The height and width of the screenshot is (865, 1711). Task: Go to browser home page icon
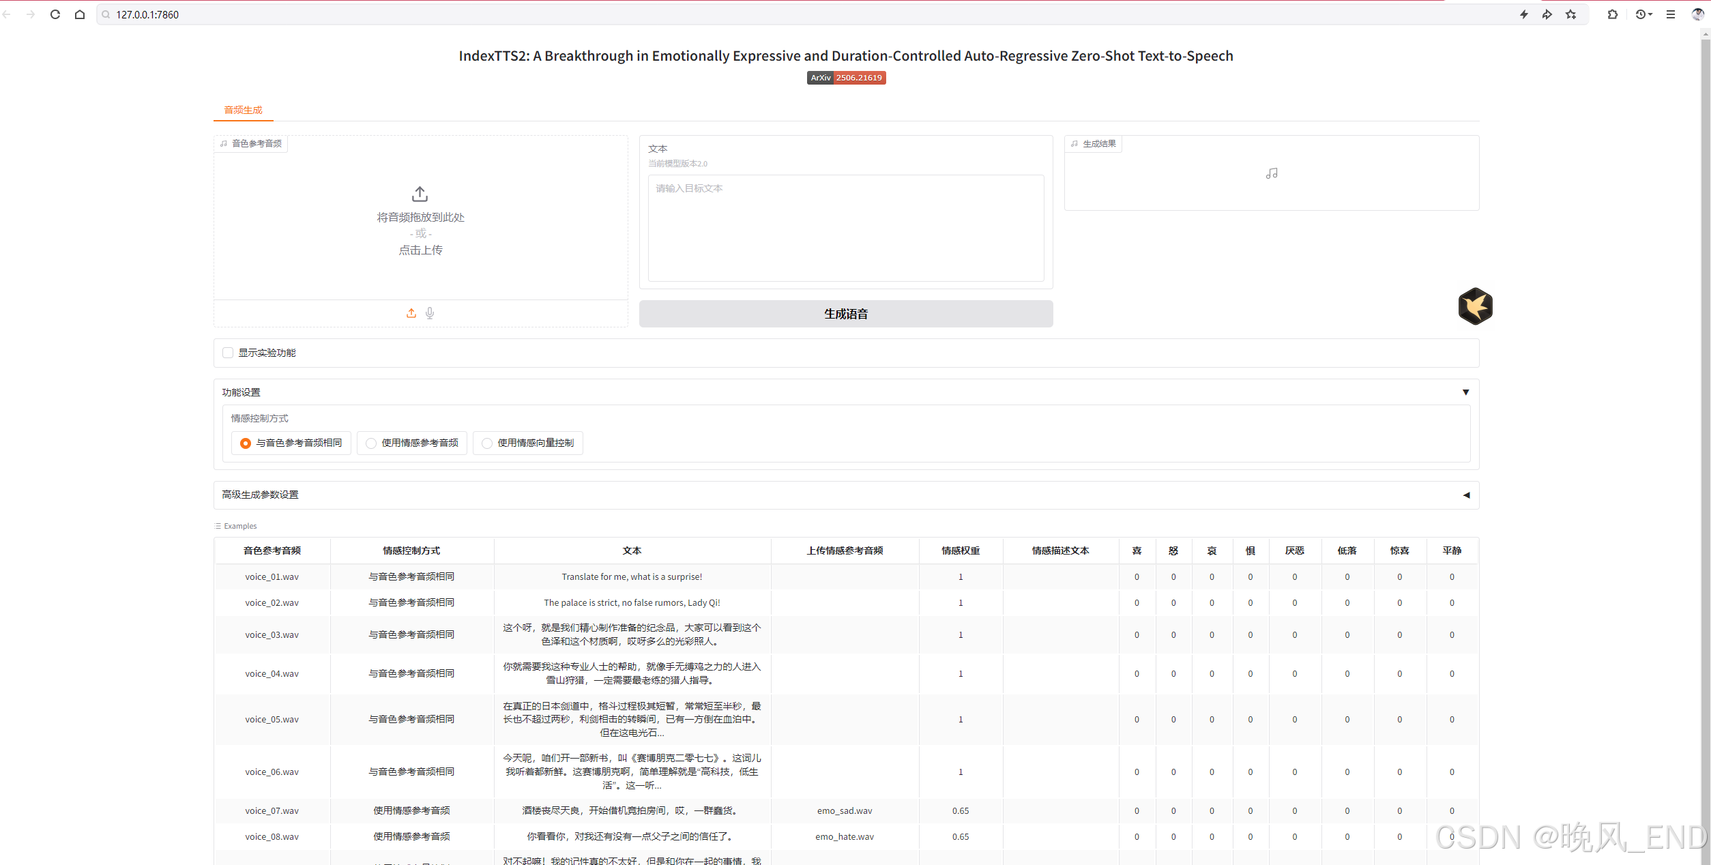(80, 14)
